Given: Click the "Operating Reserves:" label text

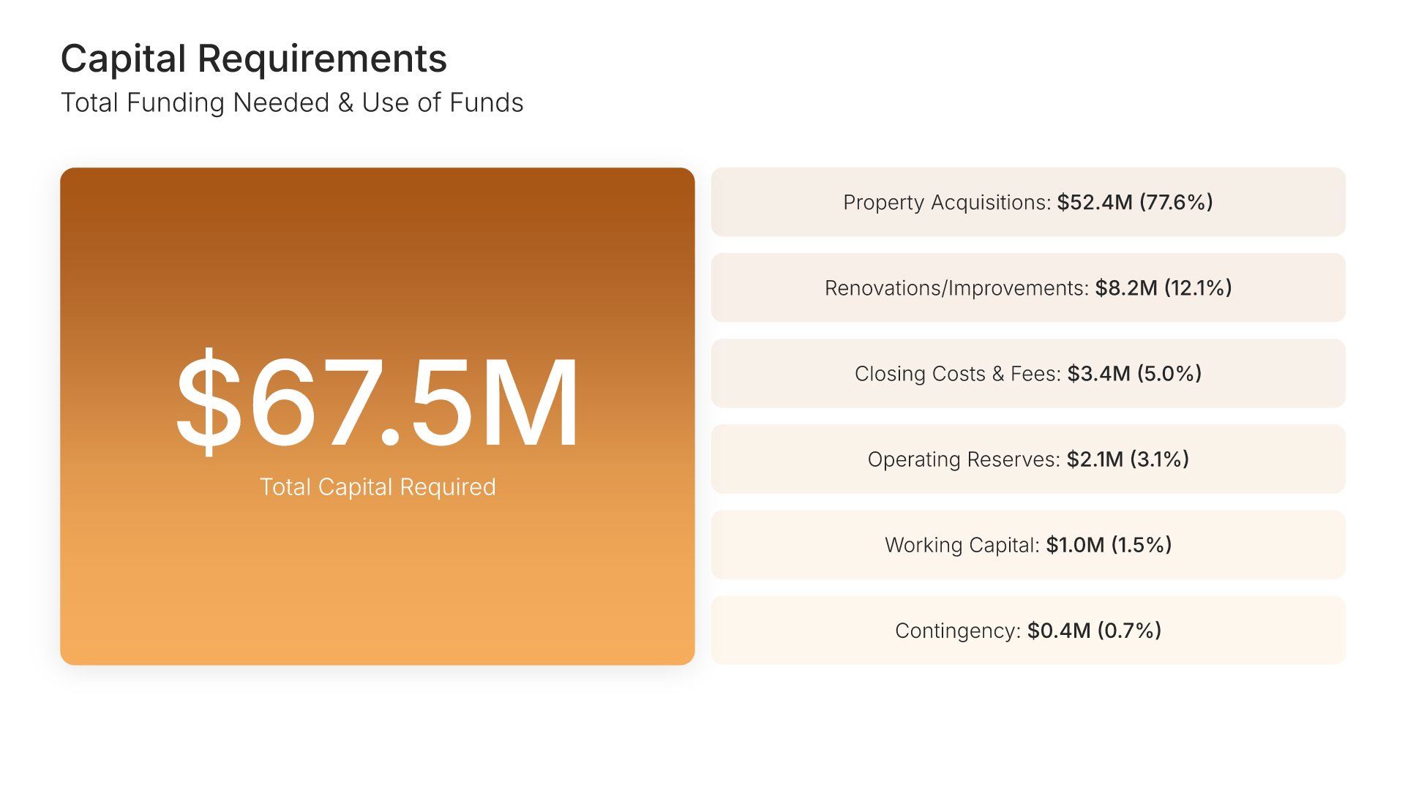Looking at the screenshot, I should coord(963,459).
